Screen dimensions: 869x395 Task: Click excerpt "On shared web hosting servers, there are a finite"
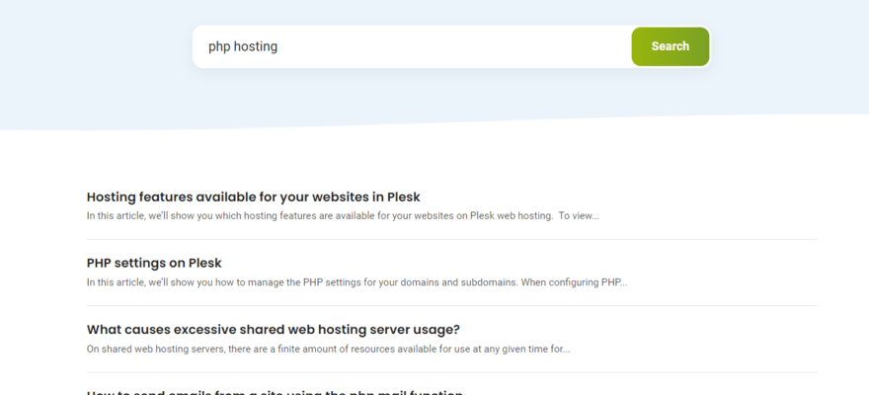(x=329, y=349)
